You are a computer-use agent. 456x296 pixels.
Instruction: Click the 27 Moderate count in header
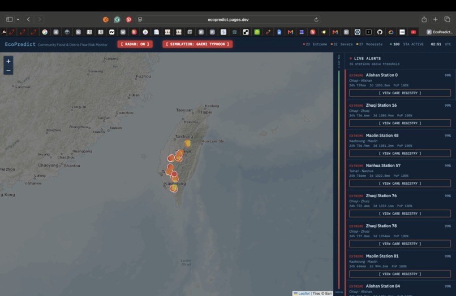[369, 44]
